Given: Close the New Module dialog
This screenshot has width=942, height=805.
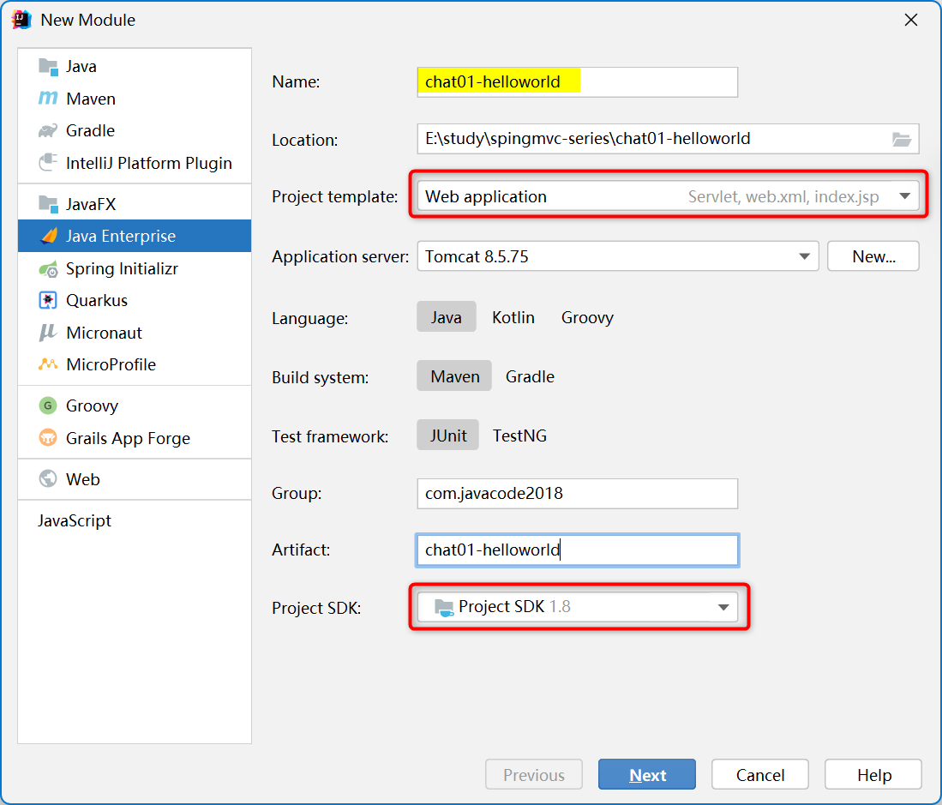Looking at the screenshot, I should 911,20.
